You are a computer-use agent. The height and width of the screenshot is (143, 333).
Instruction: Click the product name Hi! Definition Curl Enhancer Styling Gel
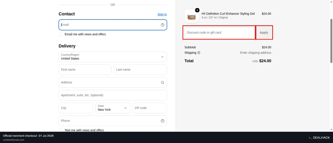[228, 14]
